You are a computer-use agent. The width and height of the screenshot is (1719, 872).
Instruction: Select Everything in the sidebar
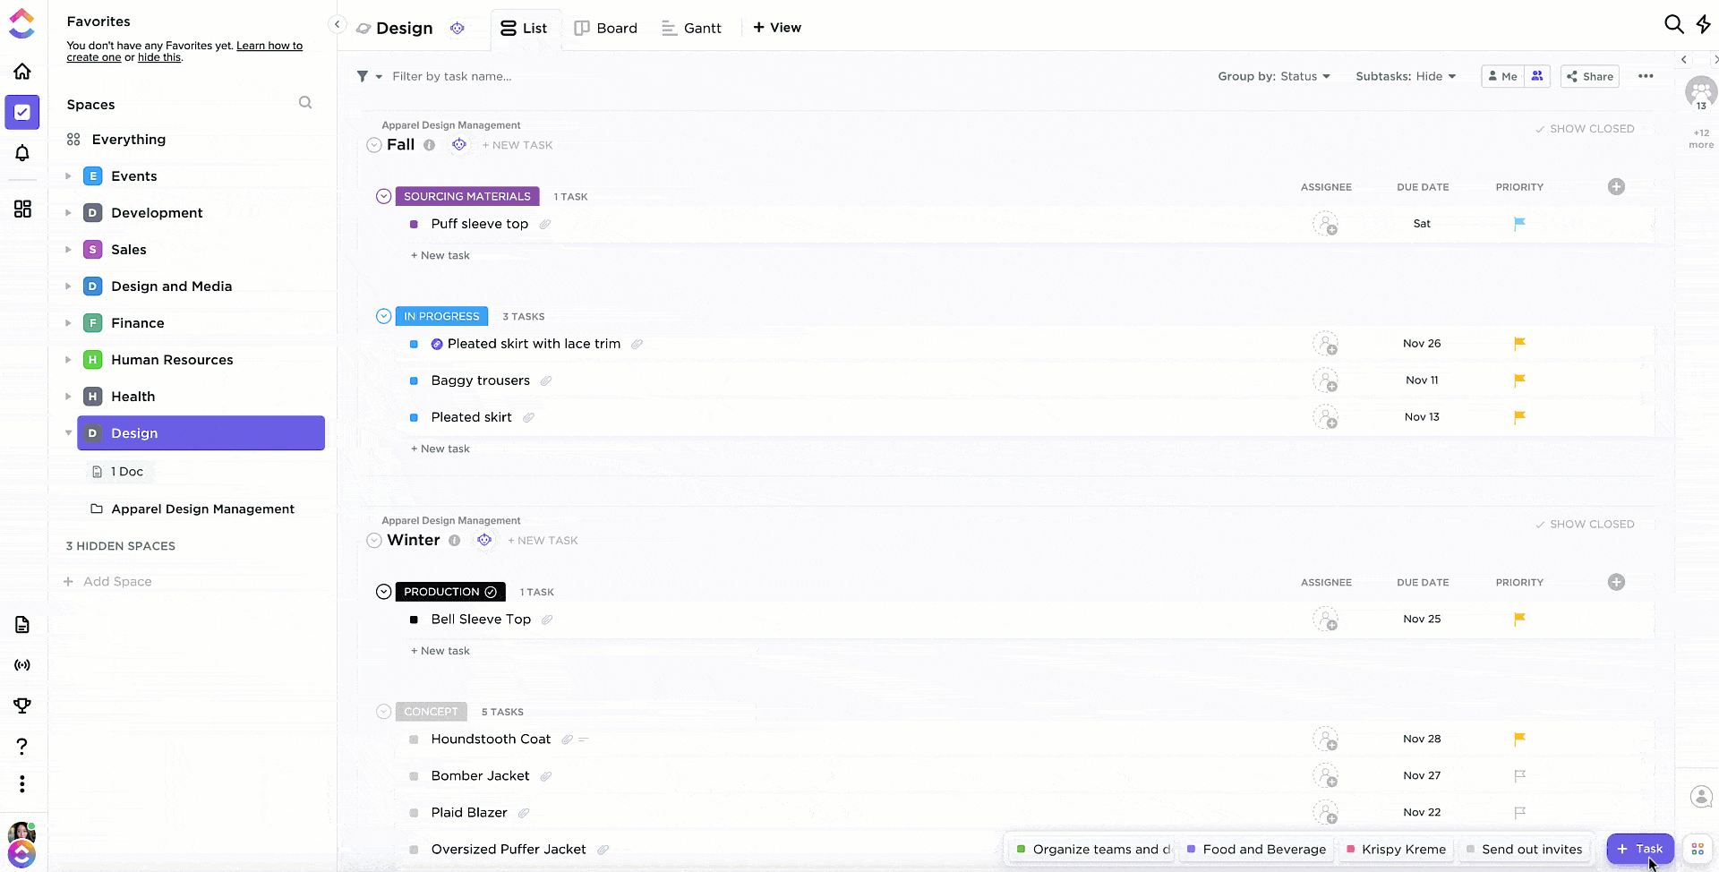tap(128, 140)
